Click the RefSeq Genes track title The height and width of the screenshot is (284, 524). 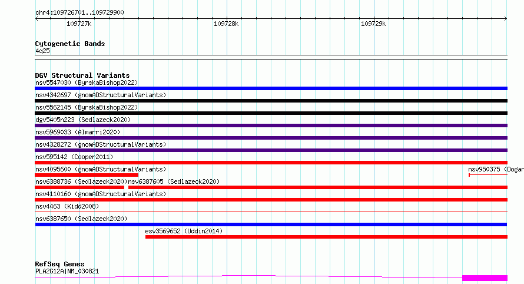[59, 264]
